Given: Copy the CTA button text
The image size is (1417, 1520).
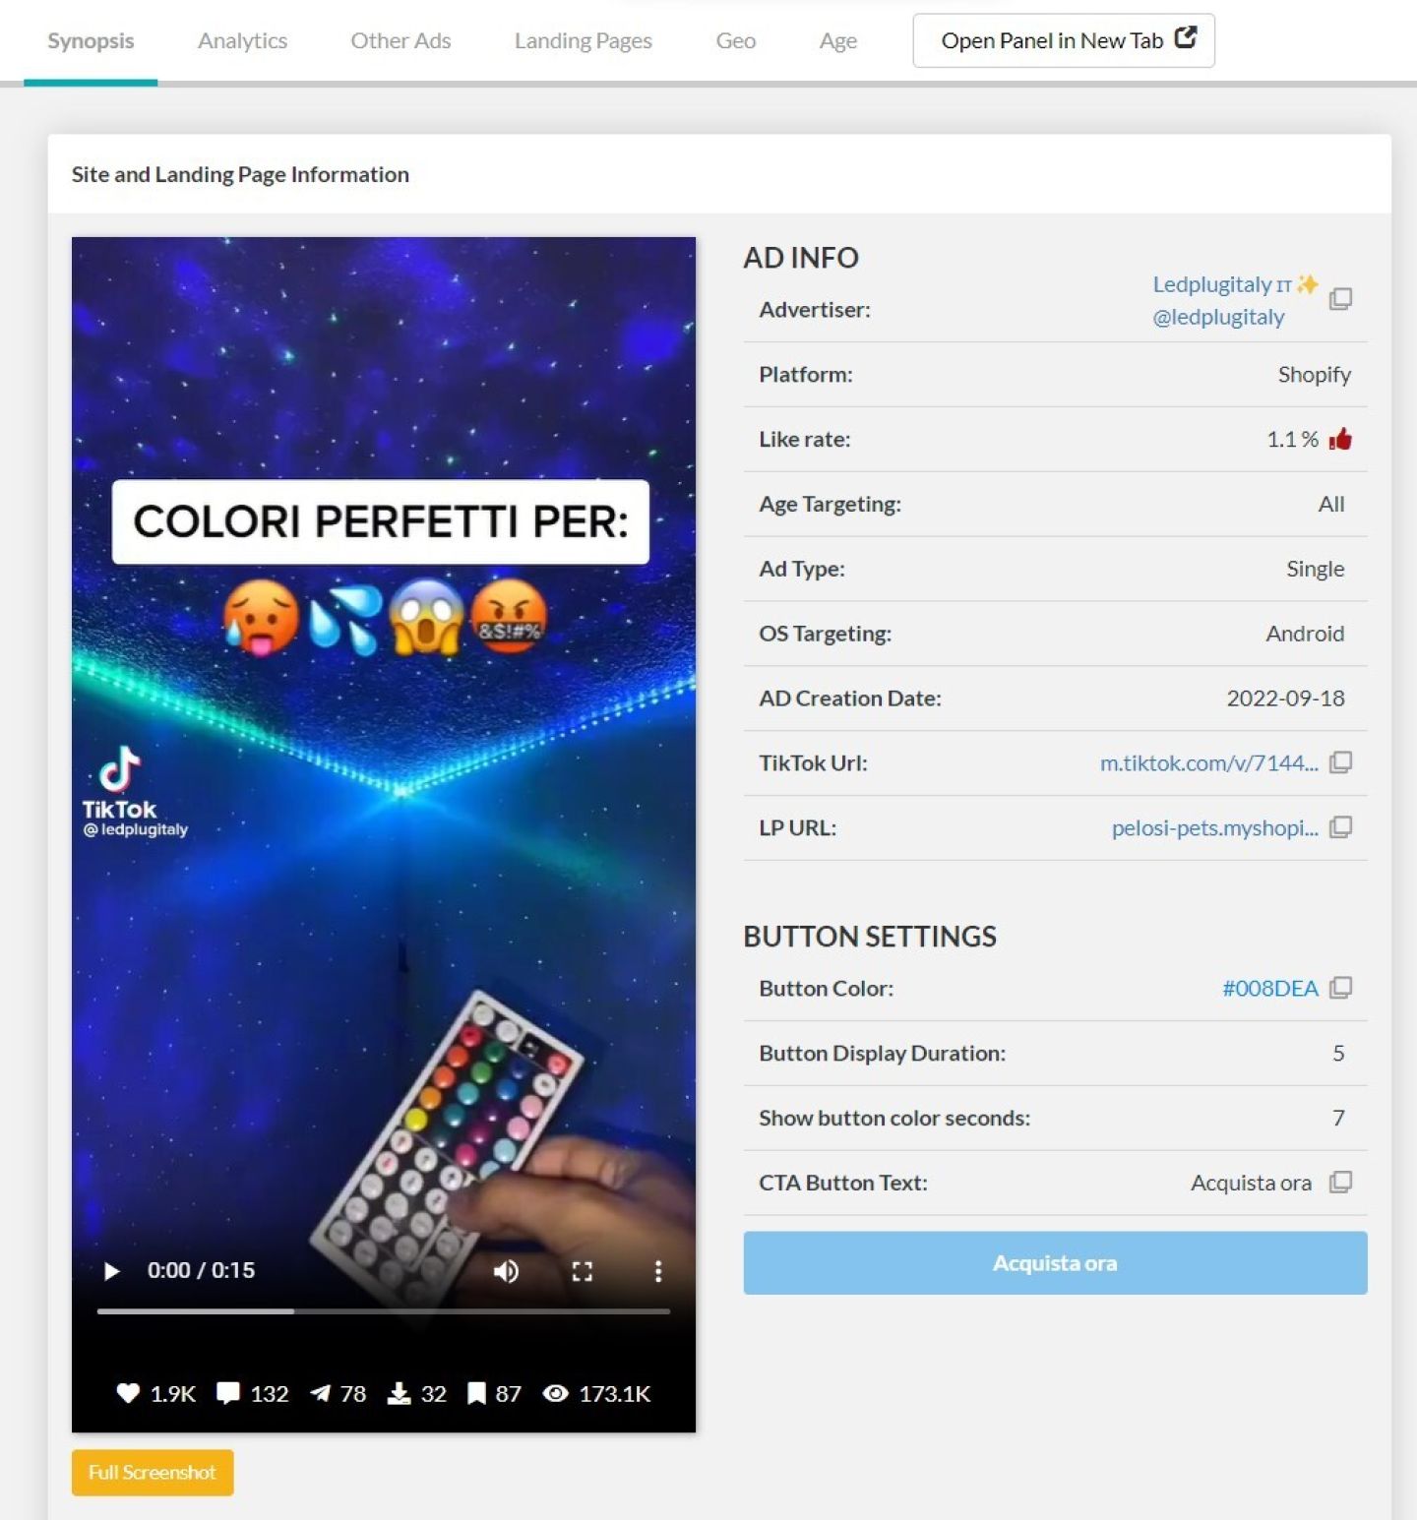Looking at the screenshot, I should pyautogui.click(x=1340, y=1182).
